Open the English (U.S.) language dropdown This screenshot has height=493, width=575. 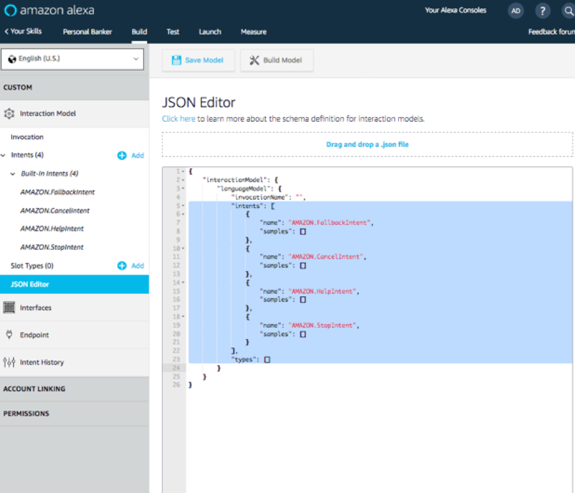tap(73, 59)
